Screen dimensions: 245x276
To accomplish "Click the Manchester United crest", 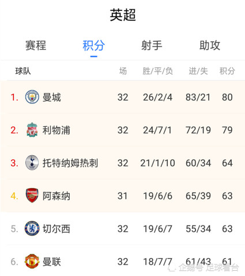I will click(32, 261).
